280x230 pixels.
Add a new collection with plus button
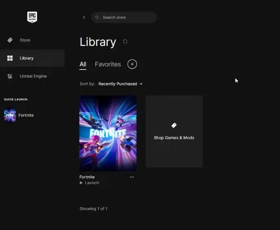pyautogui.click(x=132, y=64)
